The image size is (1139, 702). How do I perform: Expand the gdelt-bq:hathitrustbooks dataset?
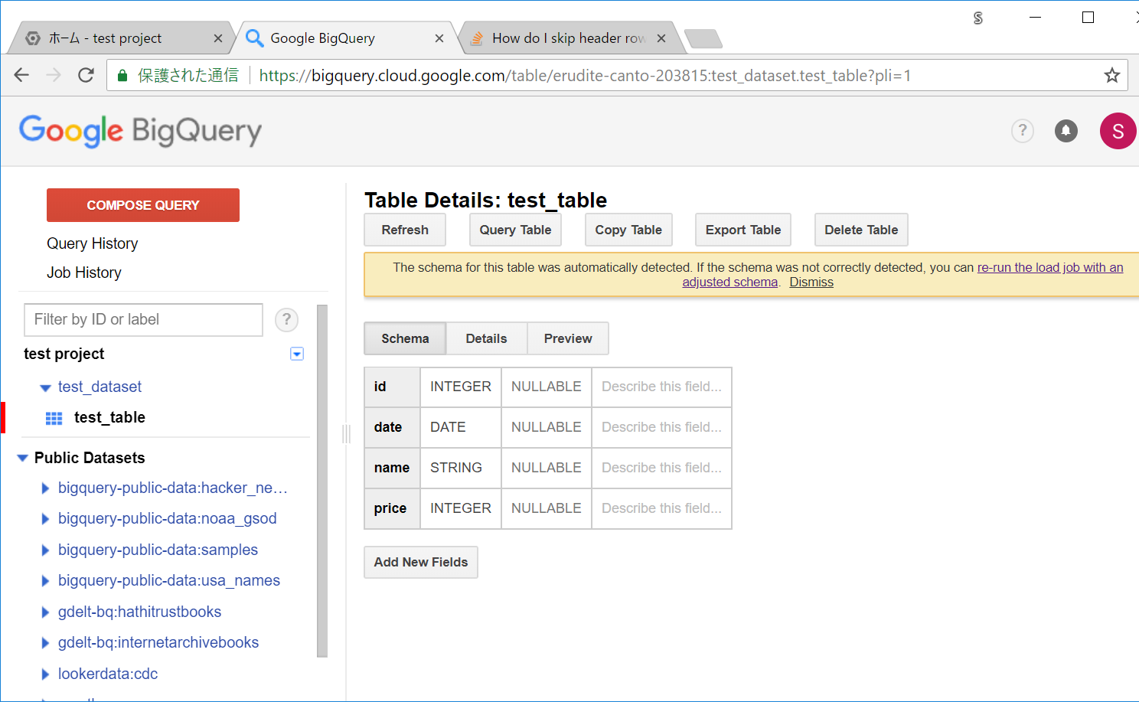click(x=45, y=611)
